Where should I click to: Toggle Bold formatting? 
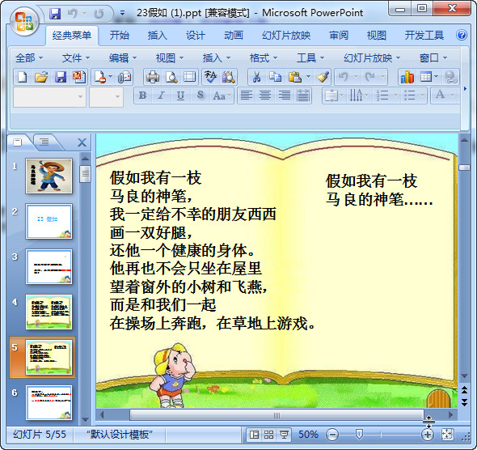[x=142, y=96]
